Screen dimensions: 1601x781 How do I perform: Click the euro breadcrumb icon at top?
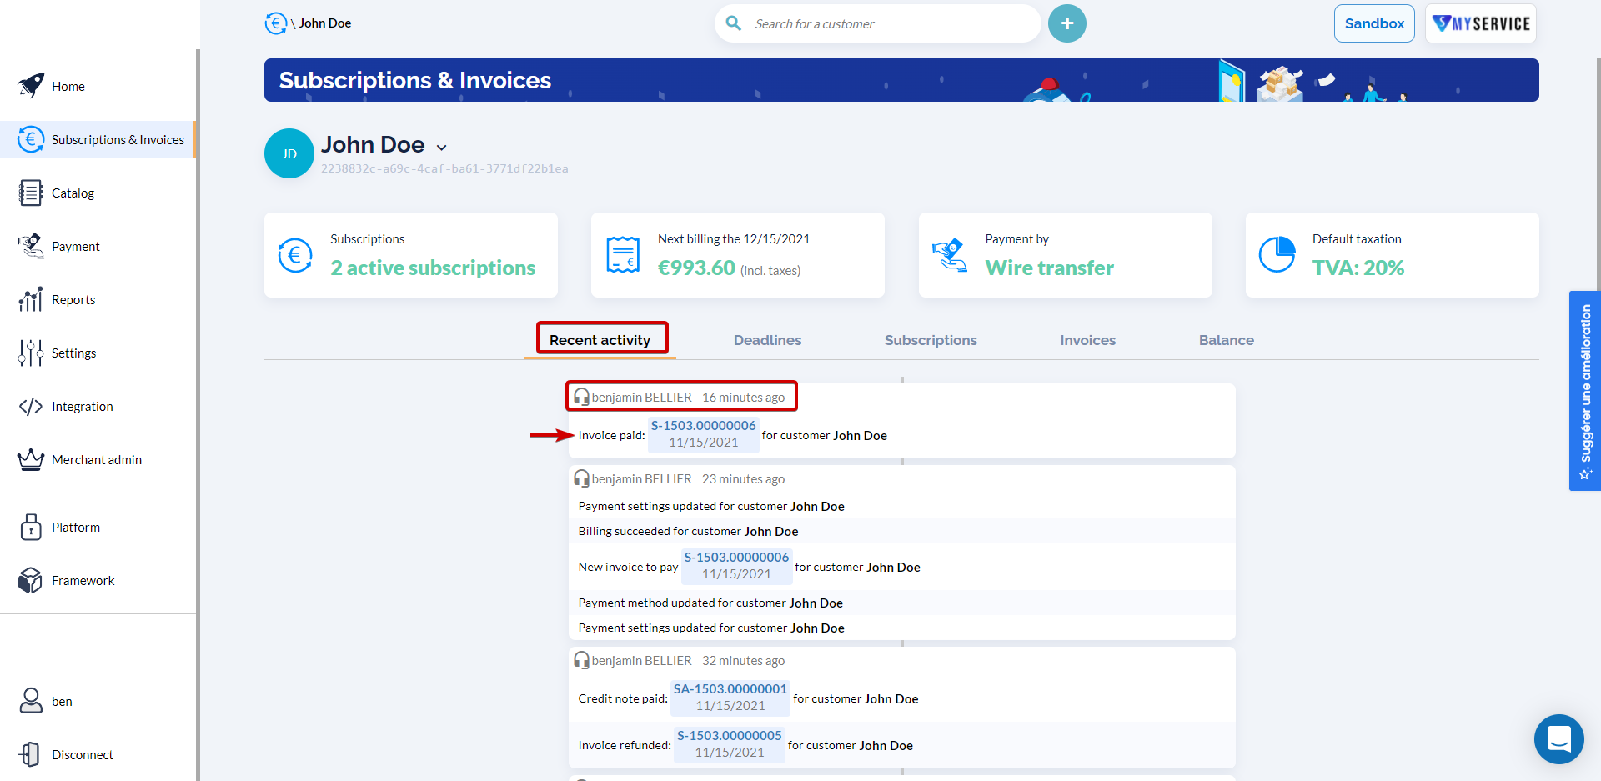pos(276,23)
